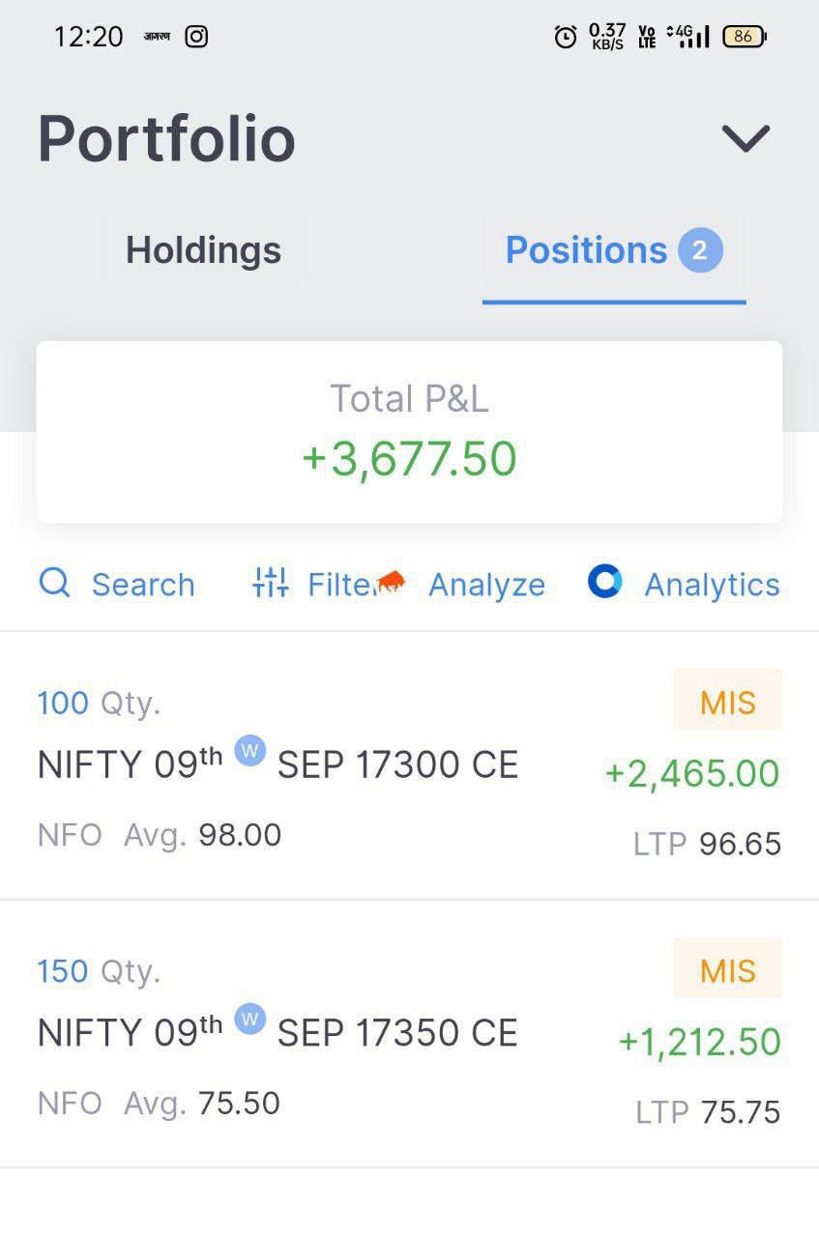Click the Search label
819x1237 pixels.
tap(143, 585)
